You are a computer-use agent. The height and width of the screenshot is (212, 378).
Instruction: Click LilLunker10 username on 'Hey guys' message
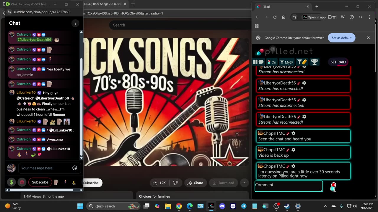coord(26,92)
